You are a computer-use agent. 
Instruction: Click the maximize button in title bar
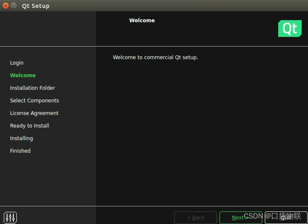13,6
